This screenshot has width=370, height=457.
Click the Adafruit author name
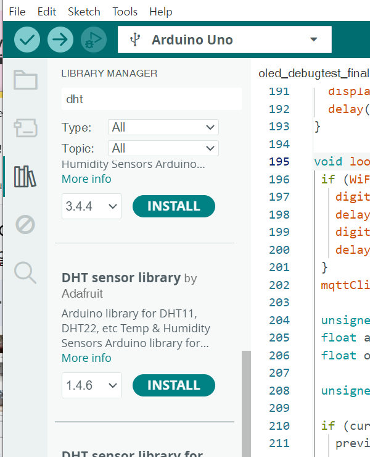(x=83, y=293)
